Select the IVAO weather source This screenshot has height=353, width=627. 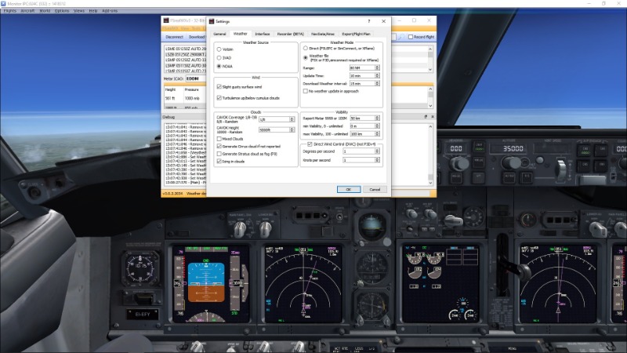pyautogui.click(x=219, y=57)
